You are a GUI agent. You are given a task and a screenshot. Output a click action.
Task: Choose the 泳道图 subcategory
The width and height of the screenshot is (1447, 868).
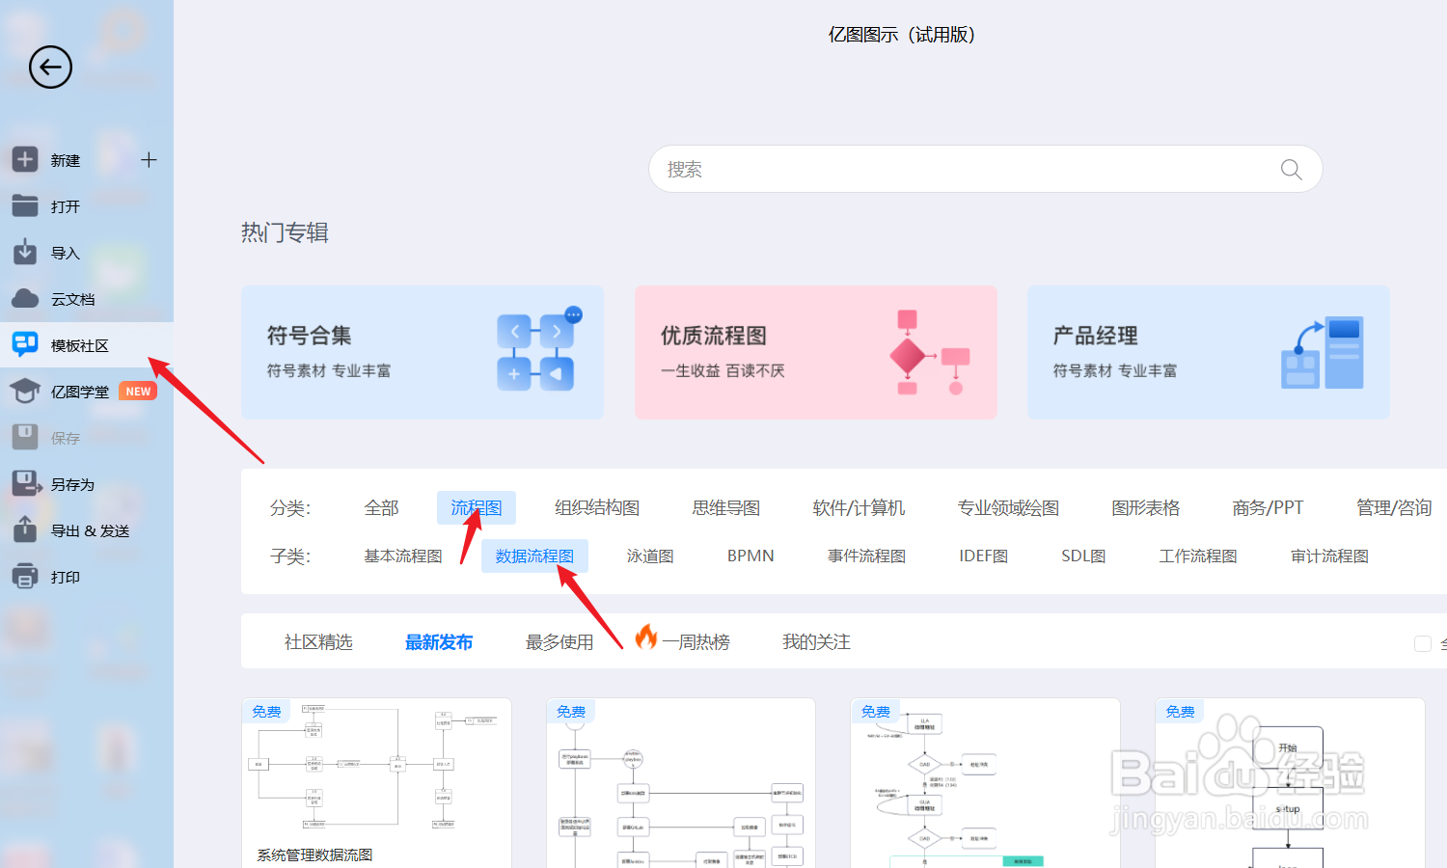pyautogui.click(x=650, y=556)
